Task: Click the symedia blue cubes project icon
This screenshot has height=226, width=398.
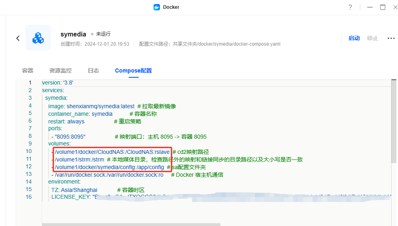Action: (38, 38)
